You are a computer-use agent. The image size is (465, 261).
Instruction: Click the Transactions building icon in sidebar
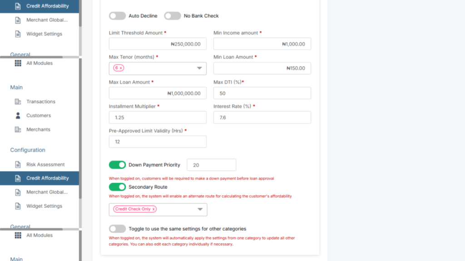(x=18, y=101)
